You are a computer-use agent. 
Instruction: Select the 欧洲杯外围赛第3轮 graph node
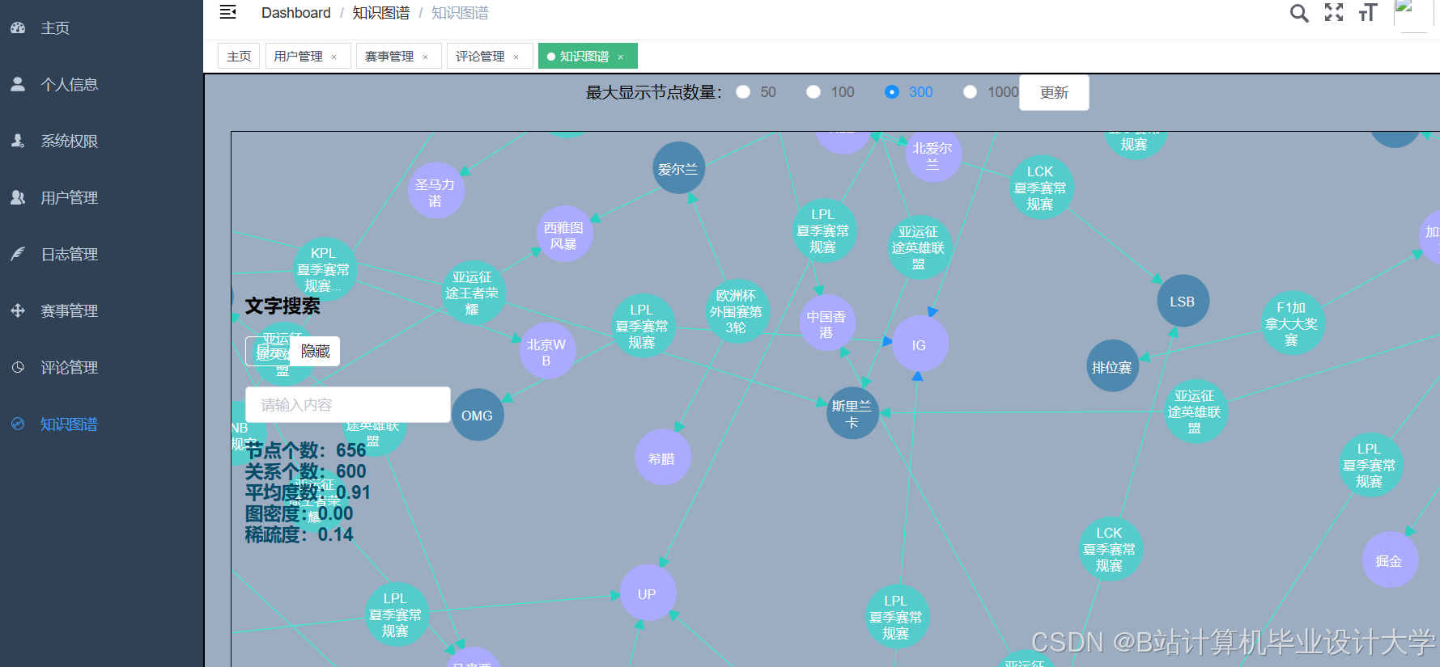click(x=737, y=311)
